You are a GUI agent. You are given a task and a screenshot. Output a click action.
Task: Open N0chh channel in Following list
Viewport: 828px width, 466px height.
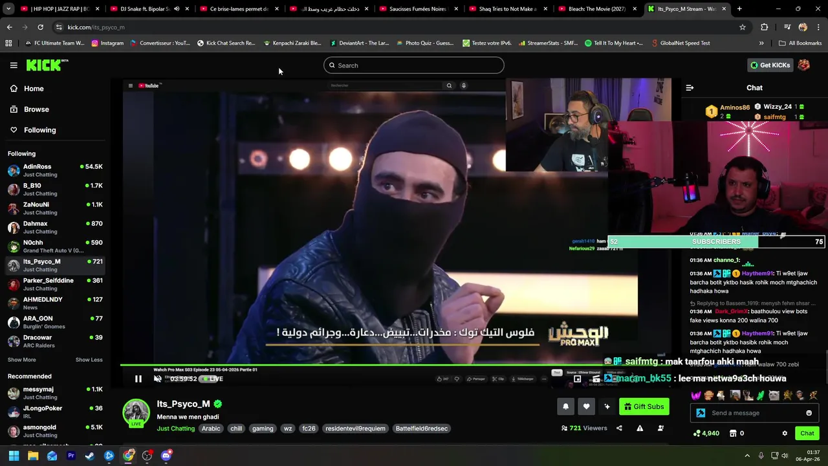pyautogui.click(x=55, y=246)
